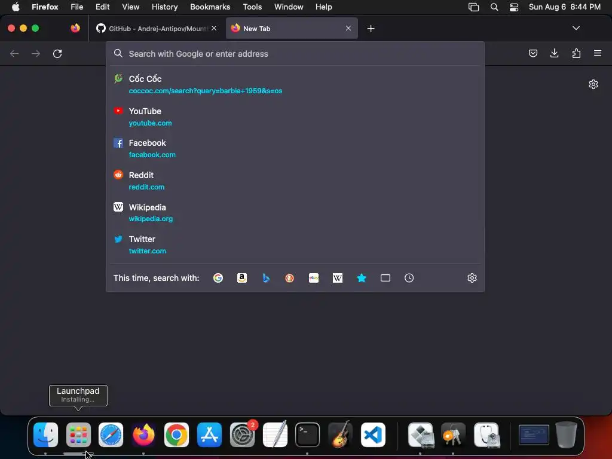Open Firefox View pinned tab
The height and width of the screenshot is (459, 612).
(x=75, y=28)
